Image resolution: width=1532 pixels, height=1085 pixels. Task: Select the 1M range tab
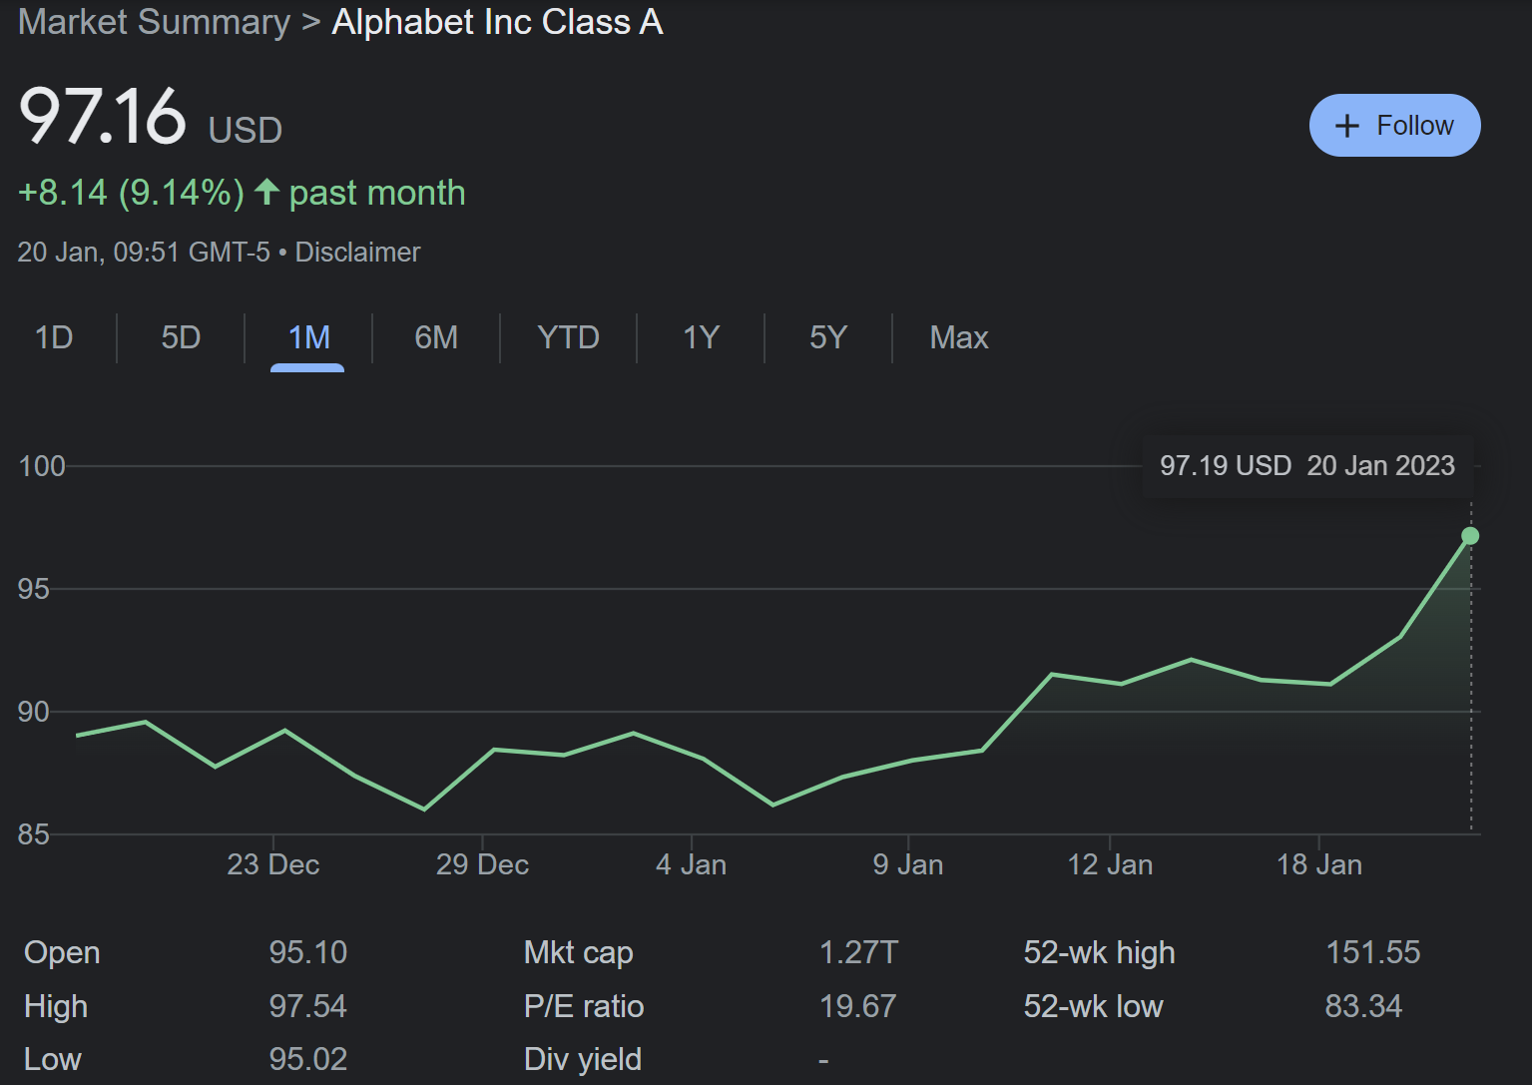click(x=308, y=337)
